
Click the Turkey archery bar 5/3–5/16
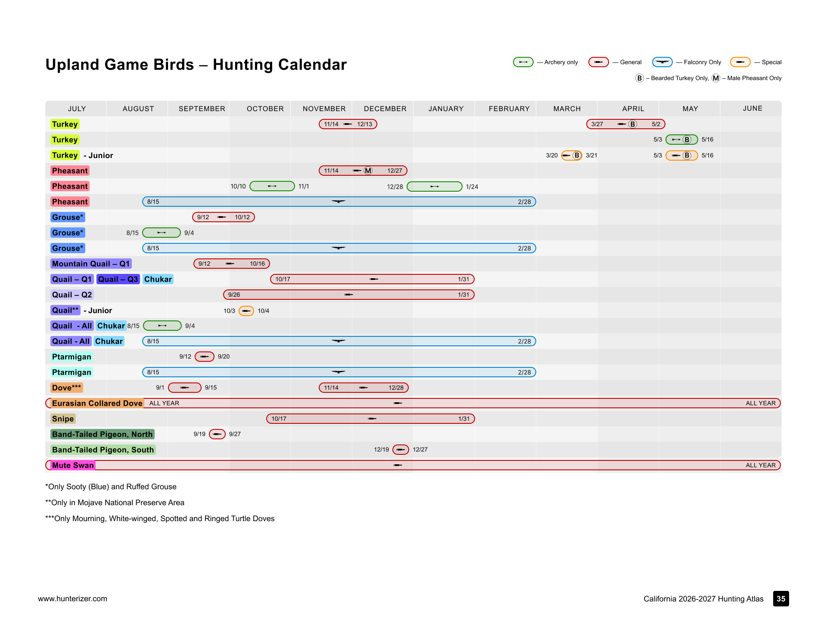pos(682,140)
